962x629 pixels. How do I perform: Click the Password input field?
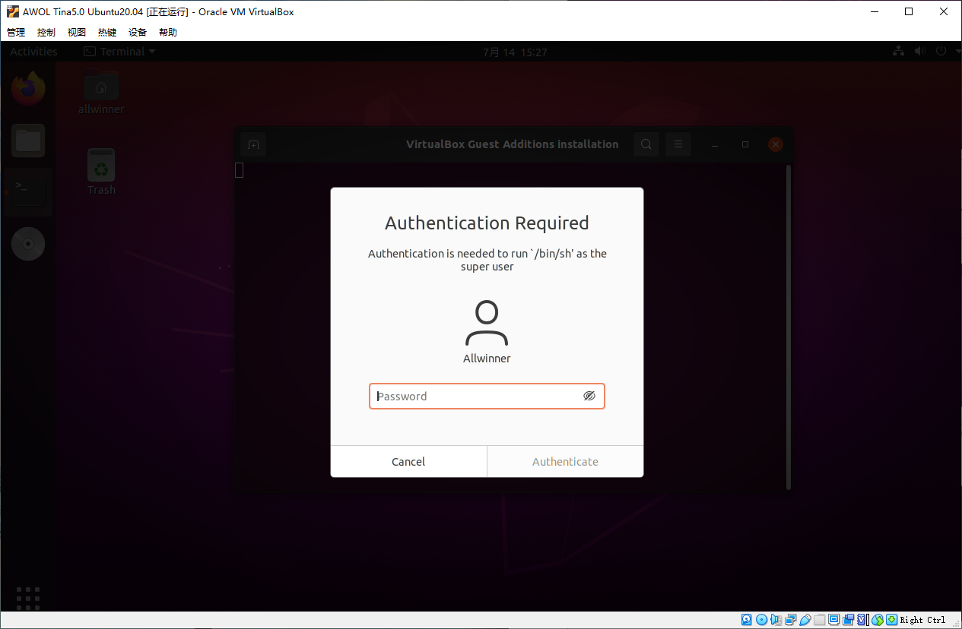[x=475, y=396]
